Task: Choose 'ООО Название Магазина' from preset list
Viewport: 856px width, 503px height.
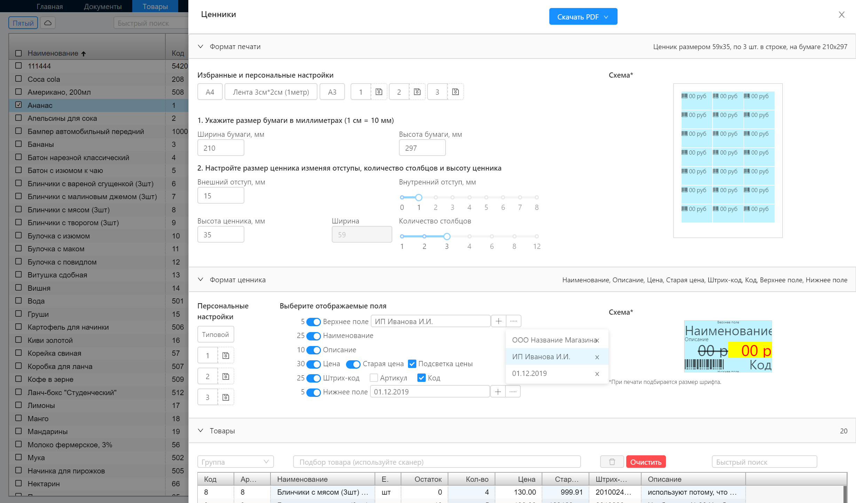Action: (x=553, y=340)
